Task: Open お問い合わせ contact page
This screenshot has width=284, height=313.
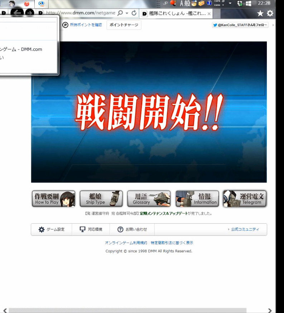Action: (132, 229)
